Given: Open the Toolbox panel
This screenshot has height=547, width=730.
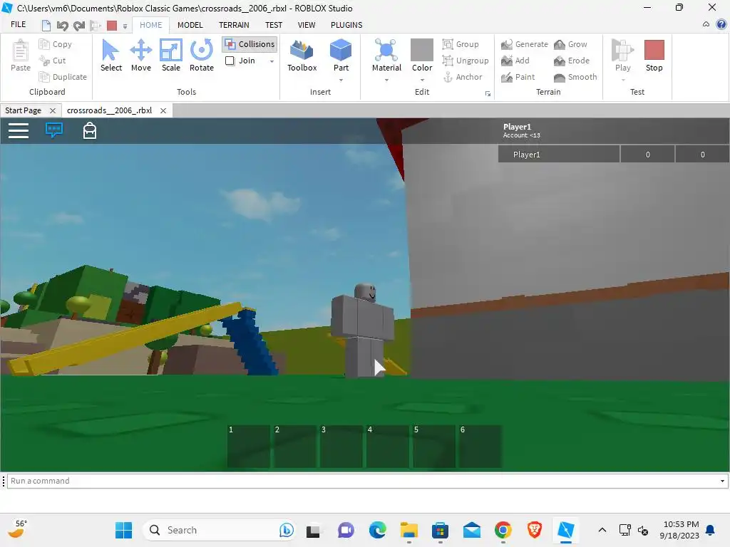Looking at the screenshot, I should point(302,56).
